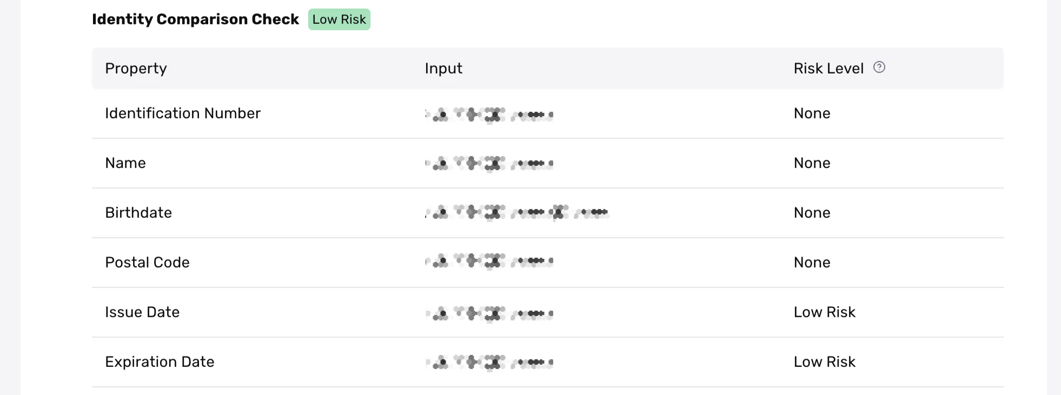Select the Birthdate row label
The width and height of the screenshot is (1061, 395).
tap(138, 213)
